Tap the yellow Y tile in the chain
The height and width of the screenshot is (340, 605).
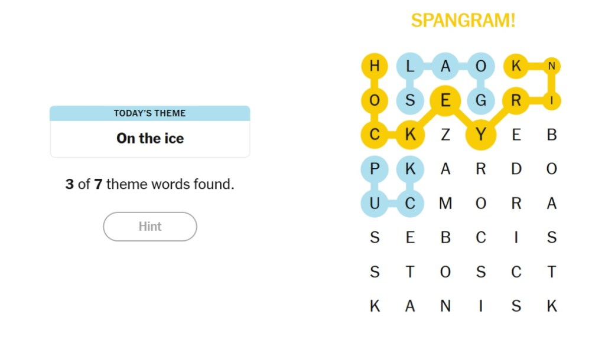coord(480,135)
